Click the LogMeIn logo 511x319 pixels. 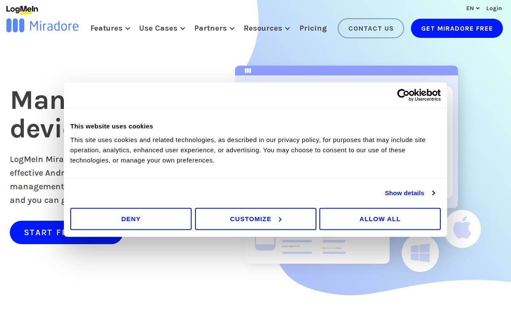tap(22, 10)
